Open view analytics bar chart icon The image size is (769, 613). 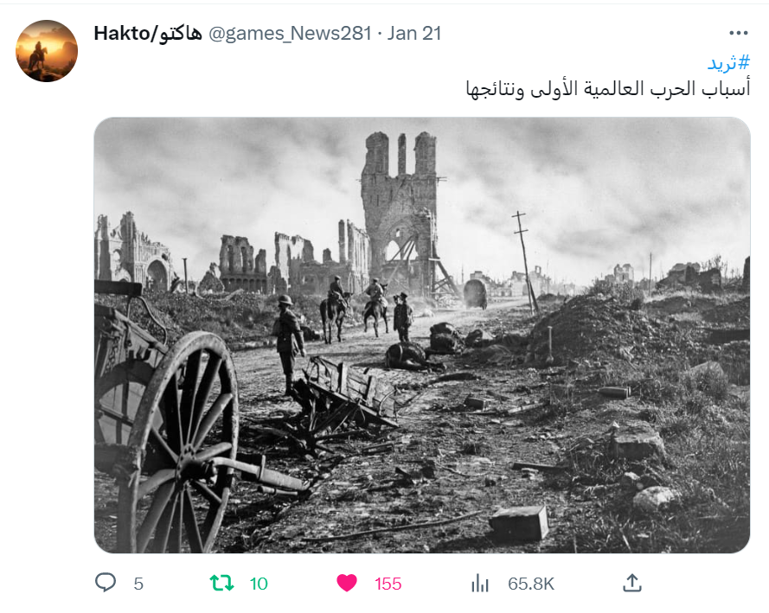coord(479,583)
